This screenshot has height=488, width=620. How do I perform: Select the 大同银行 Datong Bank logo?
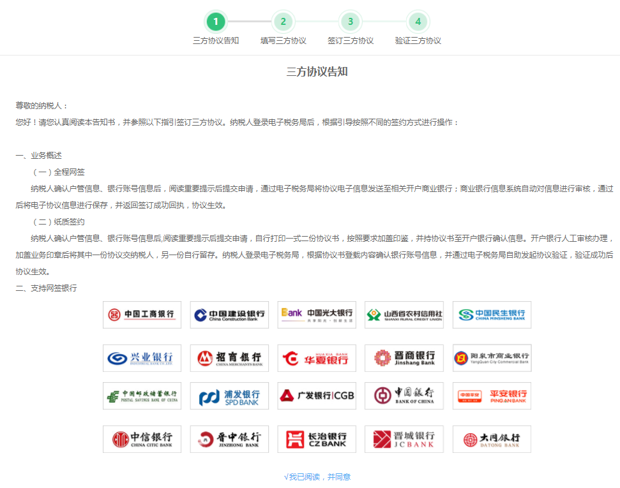[x=492, y=439]
